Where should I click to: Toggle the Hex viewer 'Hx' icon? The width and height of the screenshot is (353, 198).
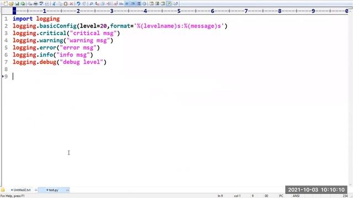(x=121, y=4)
